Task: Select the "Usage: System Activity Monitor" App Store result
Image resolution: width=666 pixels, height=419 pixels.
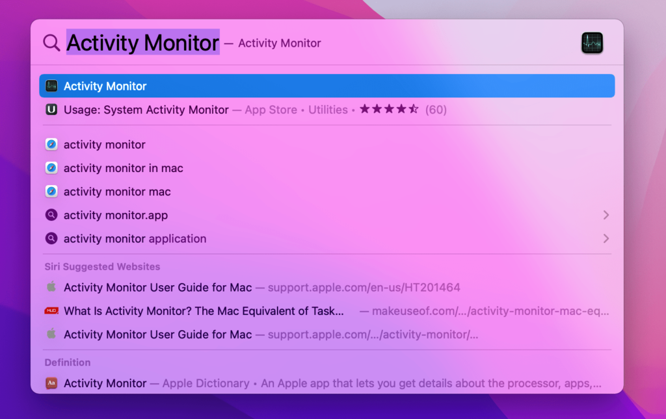Action: (x=146, y=110)
